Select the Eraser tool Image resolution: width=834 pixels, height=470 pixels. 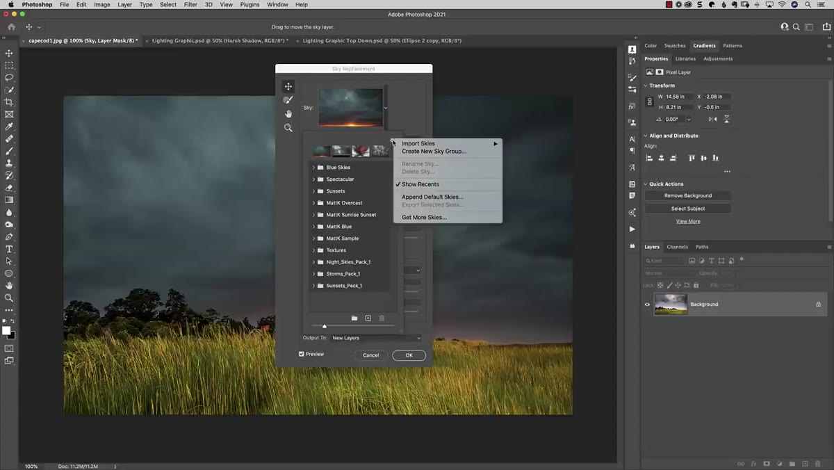pos(9,188)
